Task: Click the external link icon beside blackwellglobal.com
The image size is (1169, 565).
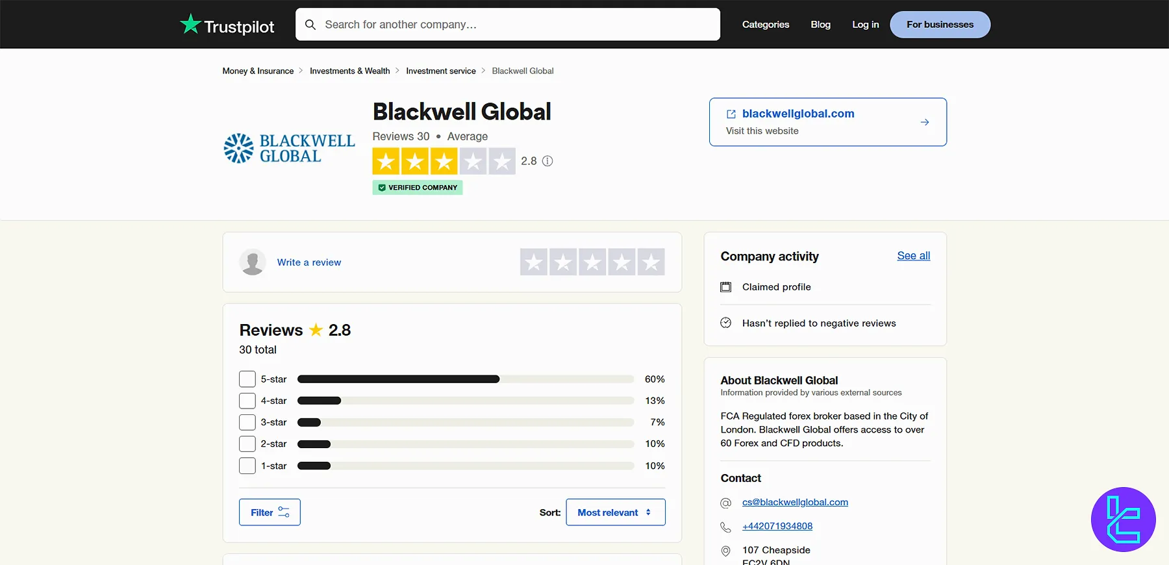Action: [x=731, y=114]
